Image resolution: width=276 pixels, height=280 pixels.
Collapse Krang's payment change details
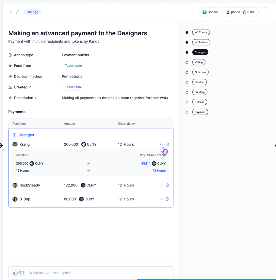point(161,144)
